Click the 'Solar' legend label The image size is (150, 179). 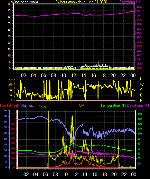pos(42,107)
